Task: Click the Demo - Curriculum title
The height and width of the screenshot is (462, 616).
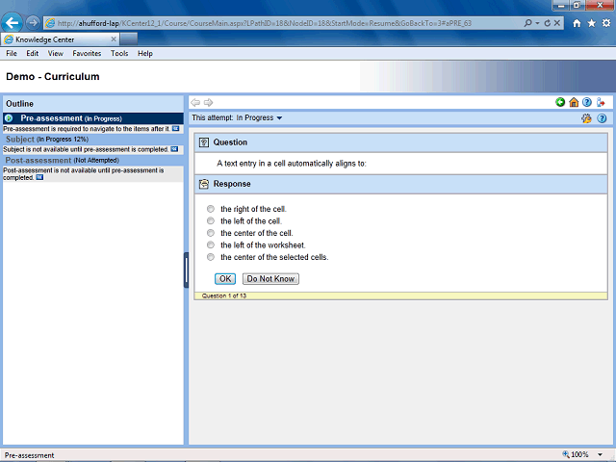Action: coord(53,77)
